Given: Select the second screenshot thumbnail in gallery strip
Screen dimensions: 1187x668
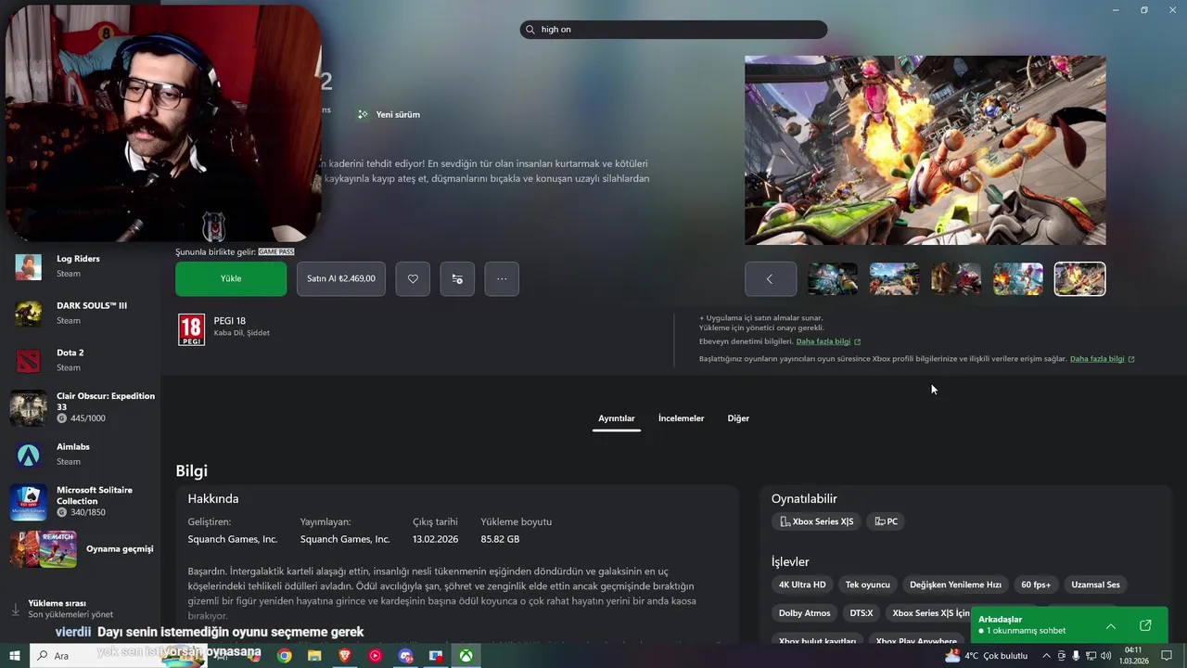Looking at the screenshot, I should point(894,279).
